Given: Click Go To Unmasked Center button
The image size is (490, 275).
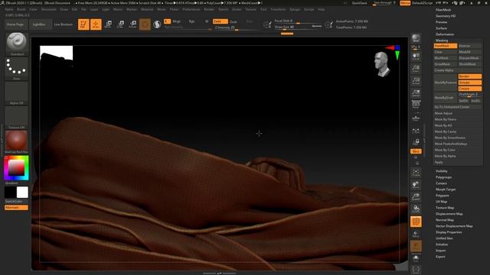Looking at the screenshot, I should point(458,107).
